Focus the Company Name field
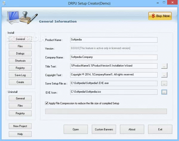The height and width of the screenshot is (141, 179). (x=114, y=57)
